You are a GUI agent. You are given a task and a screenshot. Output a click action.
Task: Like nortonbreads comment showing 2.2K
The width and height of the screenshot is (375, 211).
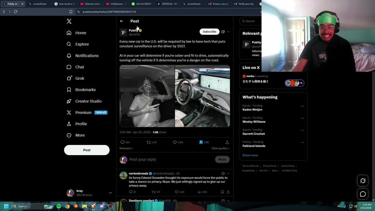[x=180, y=192]
